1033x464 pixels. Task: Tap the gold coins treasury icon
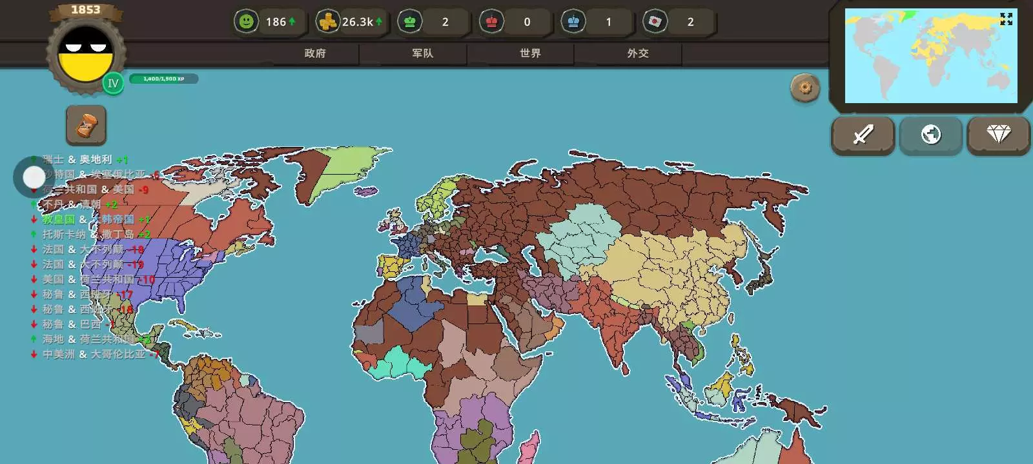pos(328,22)
